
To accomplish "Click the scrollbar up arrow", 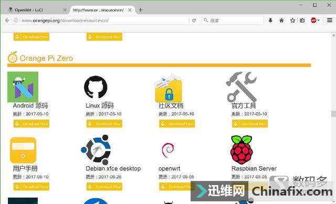I will point(334,35).
